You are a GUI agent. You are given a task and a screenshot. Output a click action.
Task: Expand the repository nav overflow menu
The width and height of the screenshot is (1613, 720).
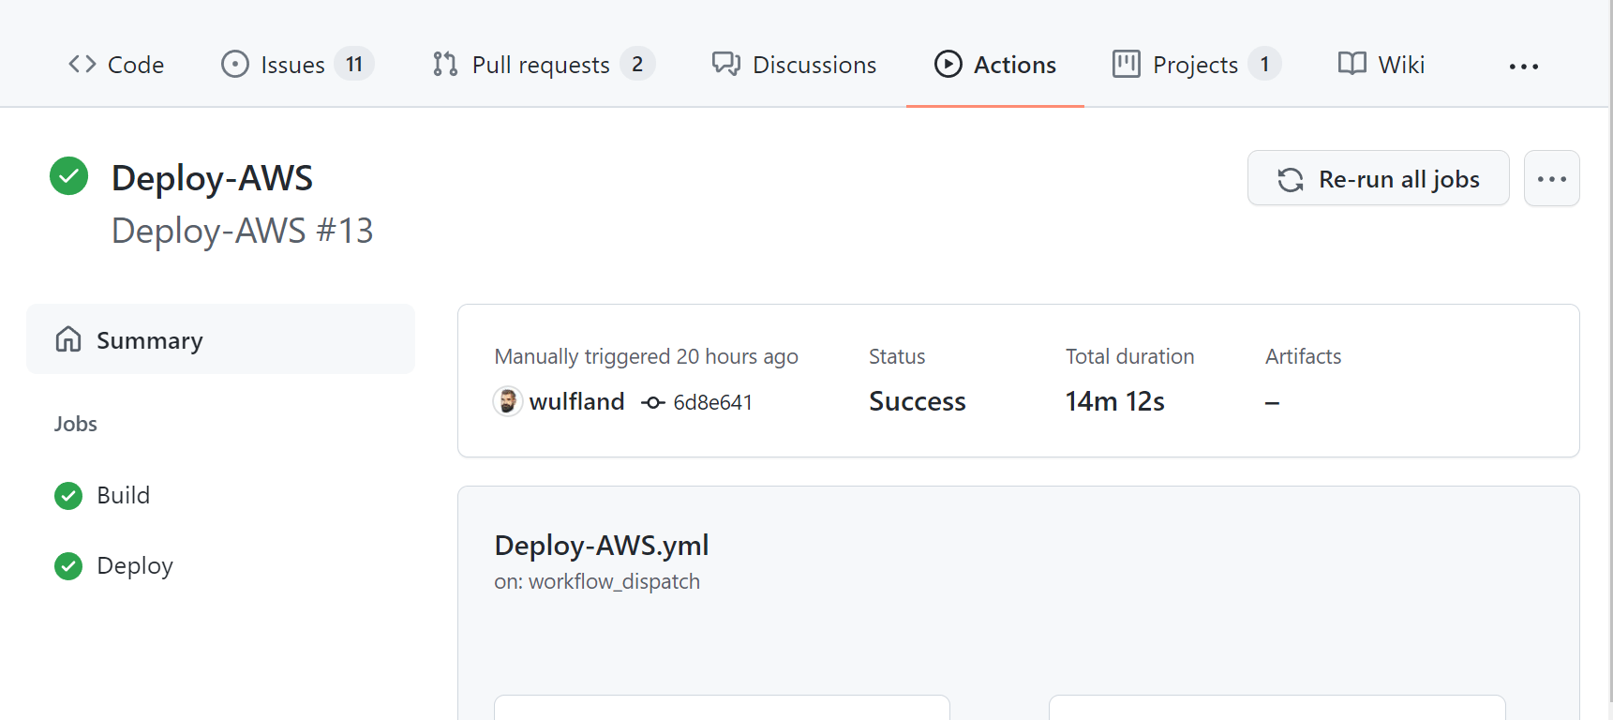1523,67
